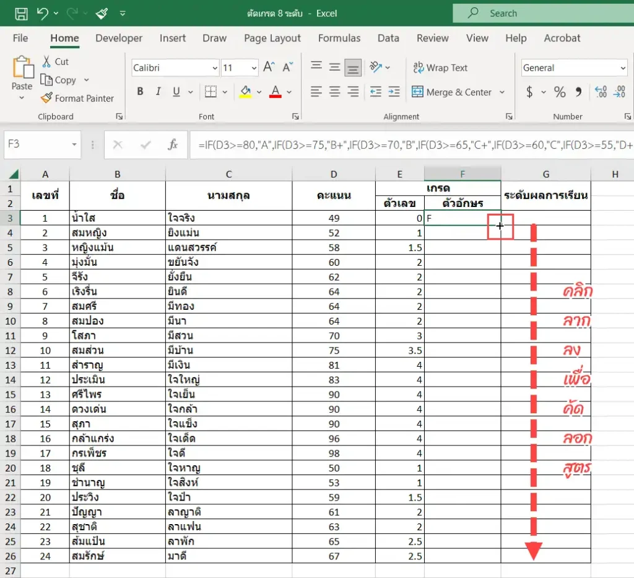This screenshot has height=578, width=634.
Task: Switch to the Formulas tab
Action: [x=339, y=38]
